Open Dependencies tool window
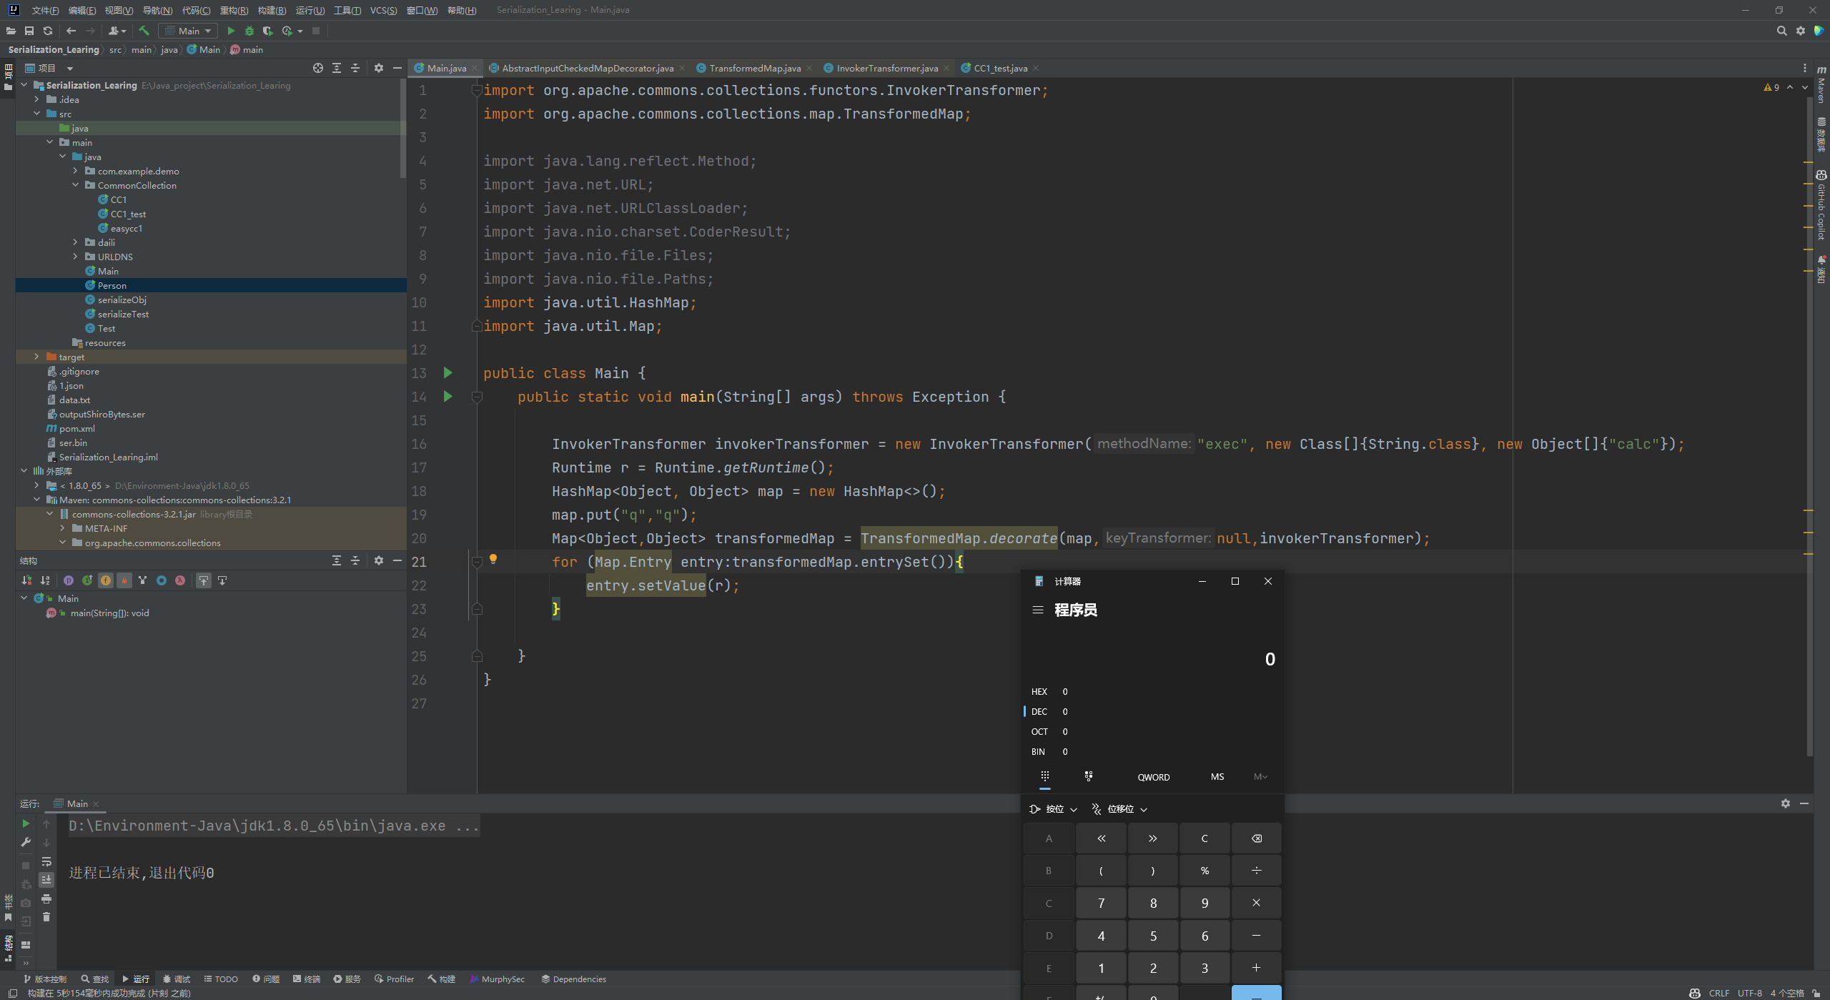Image resolution: width=1830 pixels, height=1000 pixels. click(573, 979)
